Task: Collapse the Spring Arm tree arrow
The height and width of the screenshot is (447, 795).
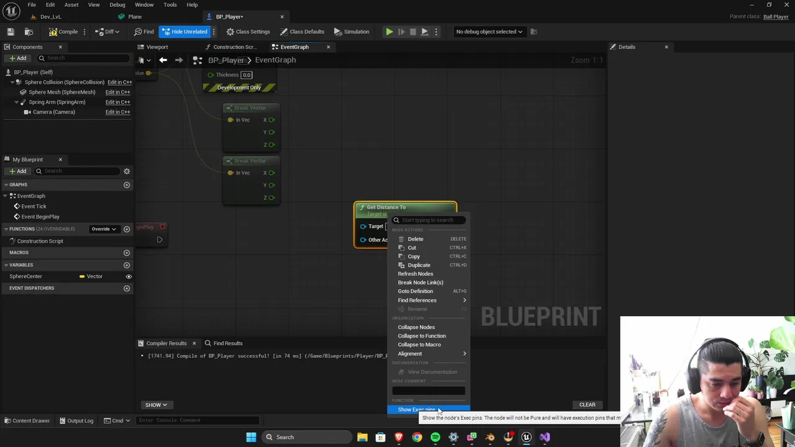Action: point(17,102)
